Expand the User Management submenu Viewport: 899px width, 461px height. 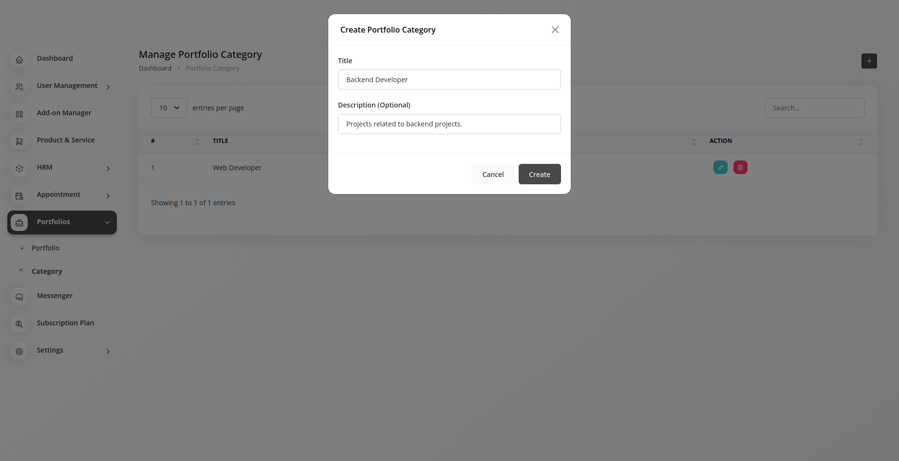pos(108,87)
